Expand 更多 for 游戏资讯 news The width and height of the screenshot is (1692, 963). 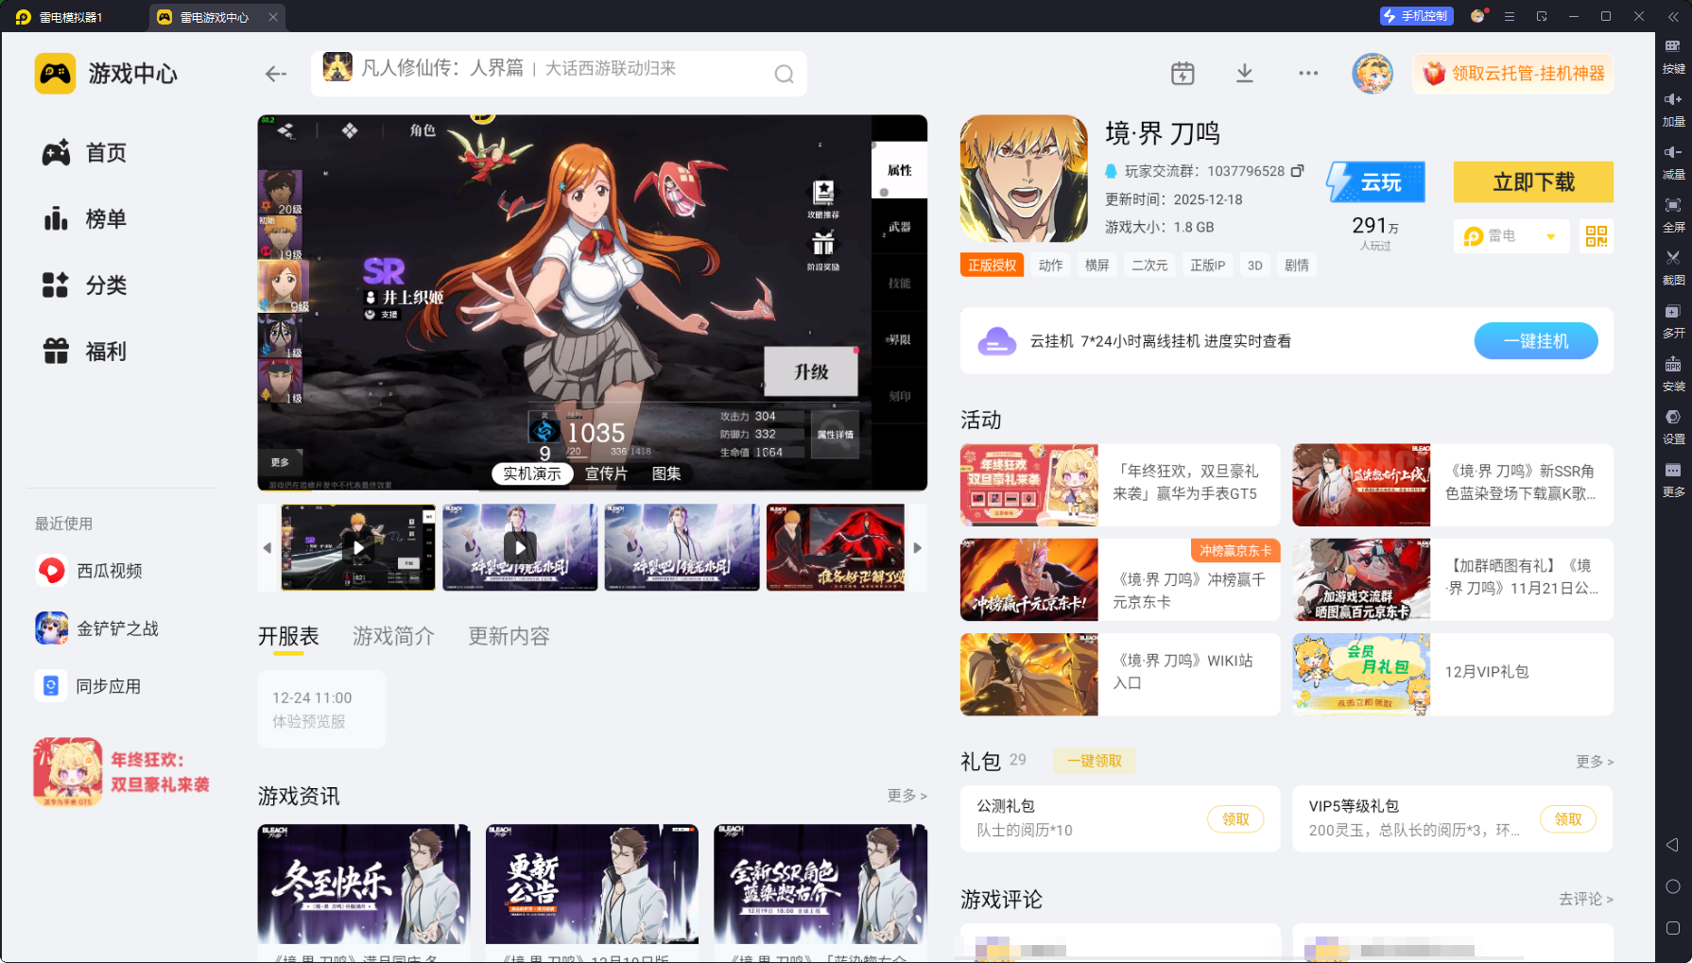[x=906, y=796]
